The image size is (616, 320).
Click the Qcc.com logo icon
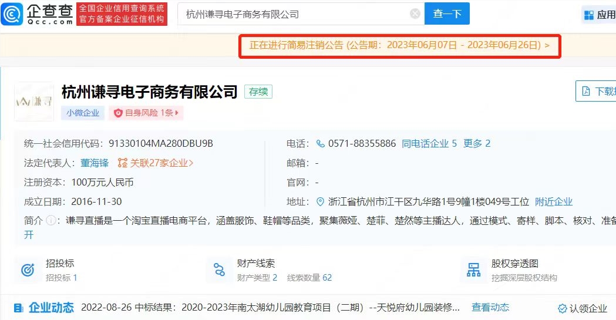point(12,14)
